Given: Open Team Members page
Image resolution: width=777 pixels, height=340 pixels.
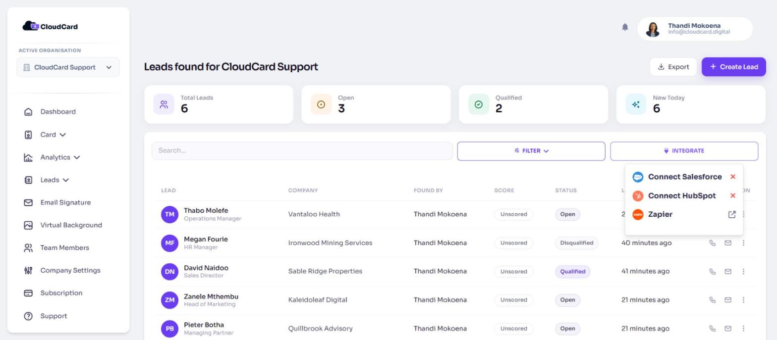Looking at the screenshot, I should [64, 248].
